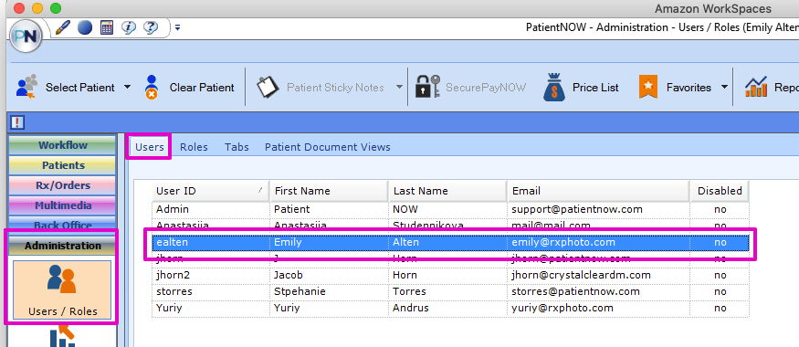Open the Rx/Orders navigation section
This screenshot has height=347, width=799.
(62, 185)
